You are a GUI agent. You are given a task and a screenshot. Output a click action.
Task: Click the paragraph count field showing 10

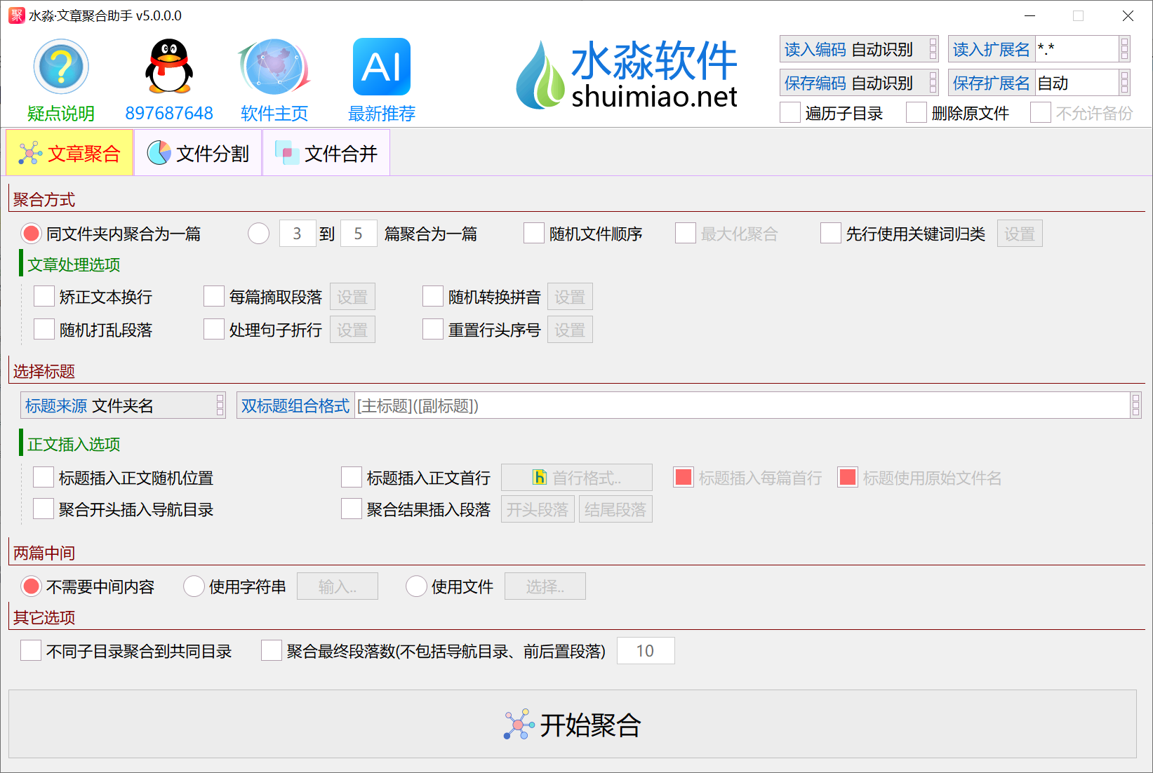click(x=646, y=651)
